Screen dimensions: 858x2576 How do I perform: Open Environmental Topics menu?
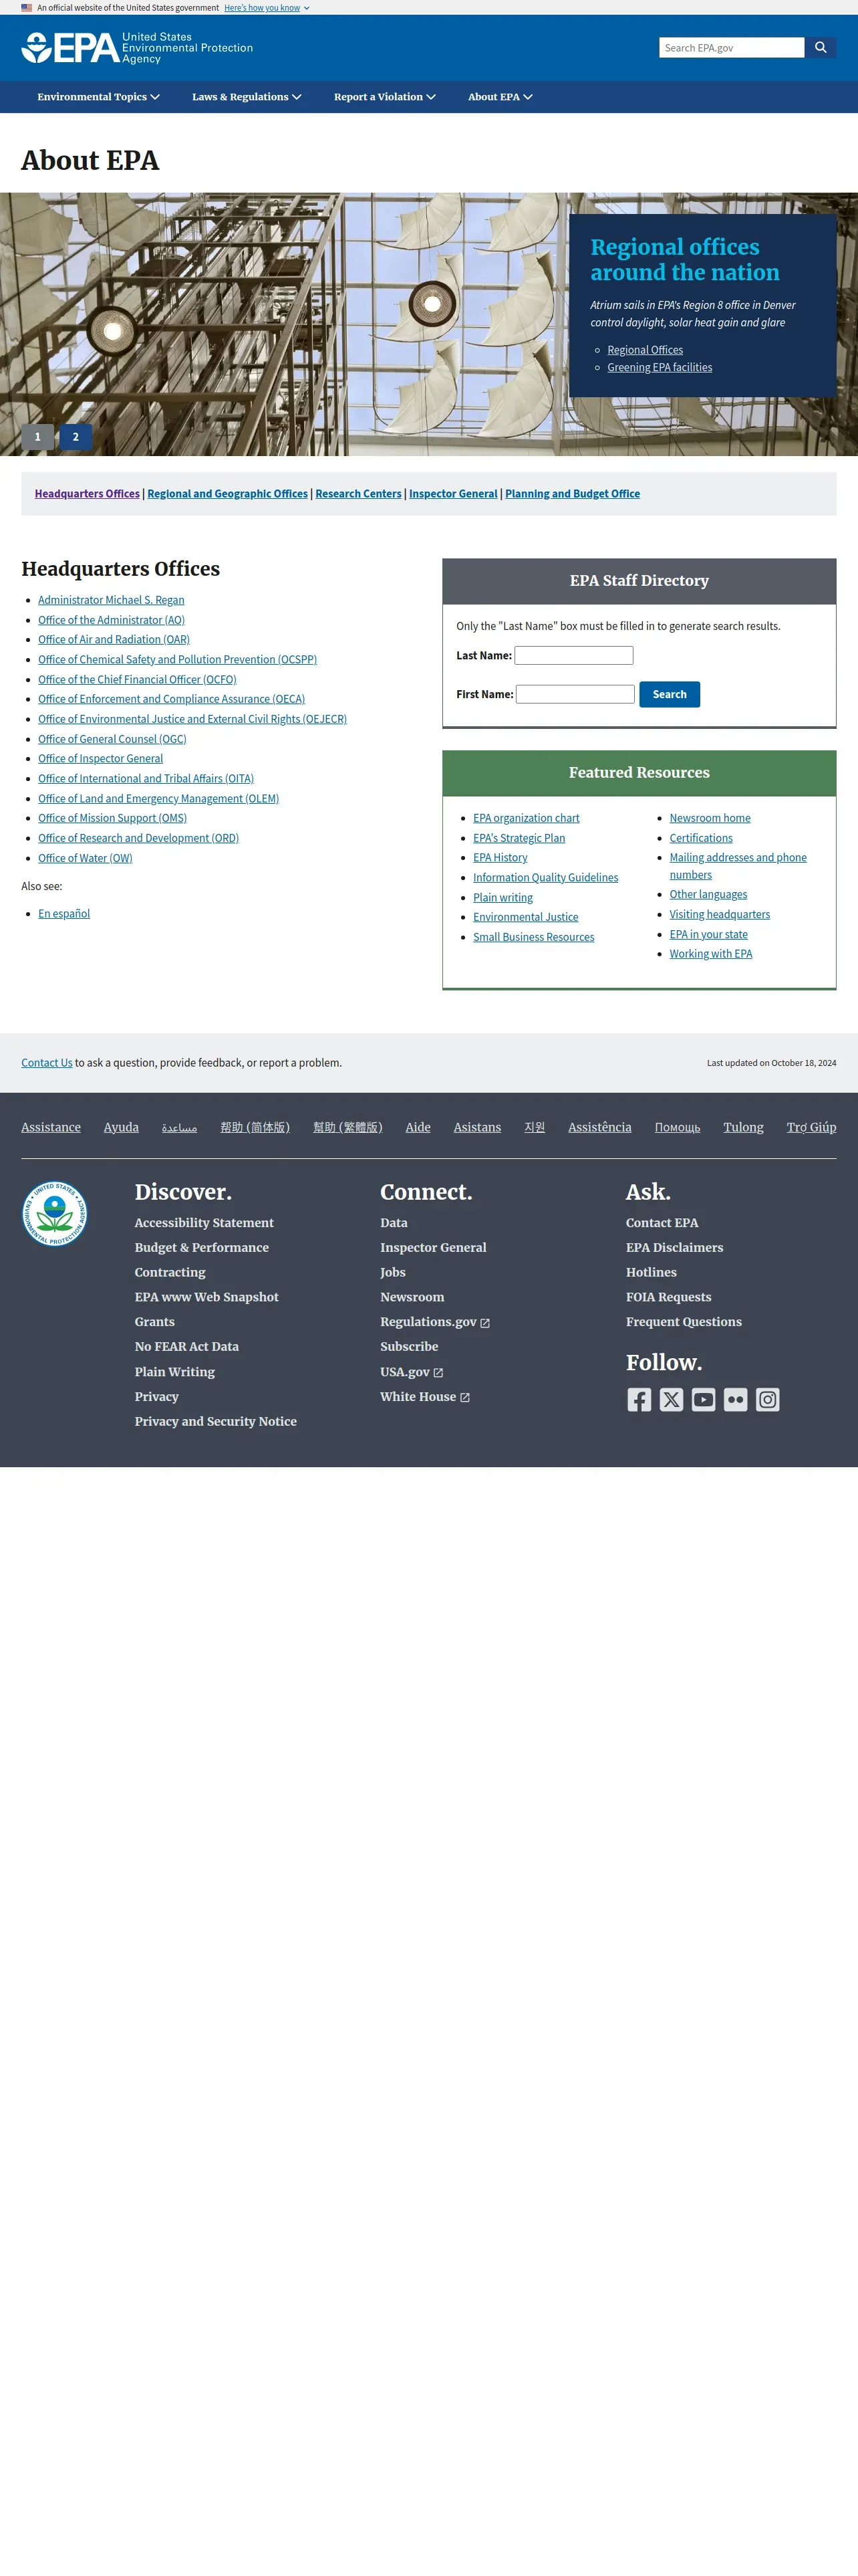99,97
